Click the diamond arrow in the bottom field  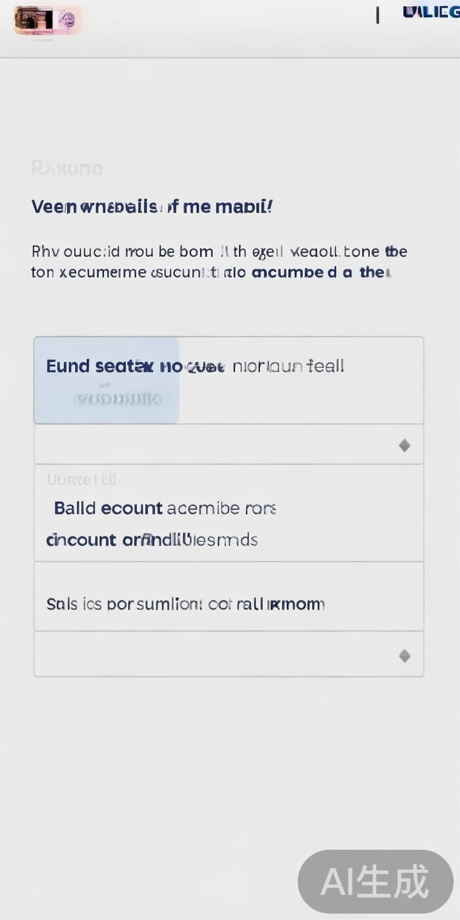[x=404, y=655]
